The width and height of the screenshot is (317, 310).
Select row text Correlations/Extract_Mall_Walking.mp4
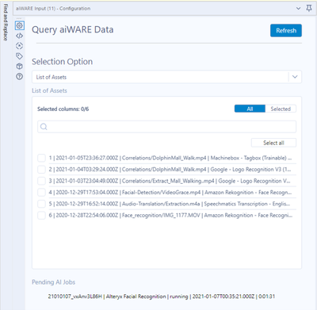tap(170, 181)
